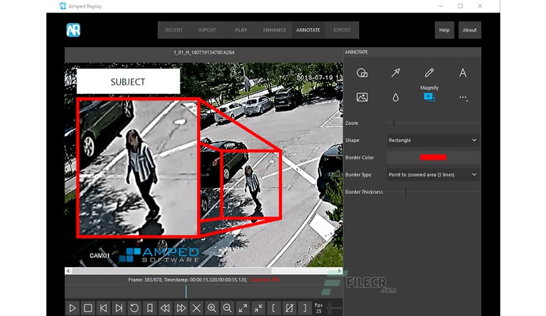Fast forward the video
The width and height of the screenshot is (546, 316).
coord(181,308)
